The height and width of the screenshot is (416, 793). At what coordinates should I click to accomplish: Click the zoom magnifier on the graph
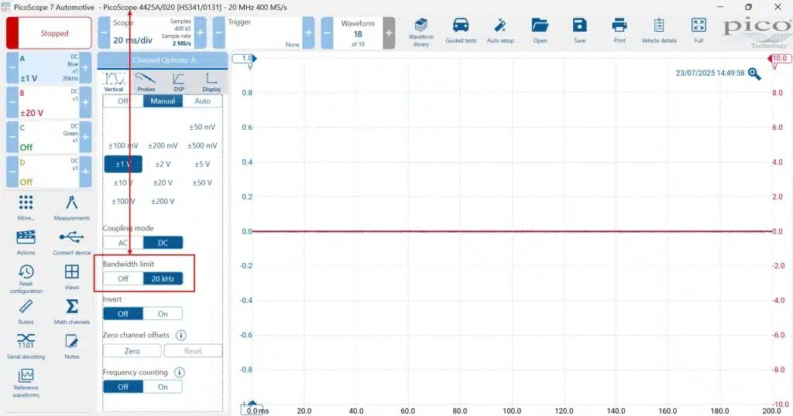754,73
